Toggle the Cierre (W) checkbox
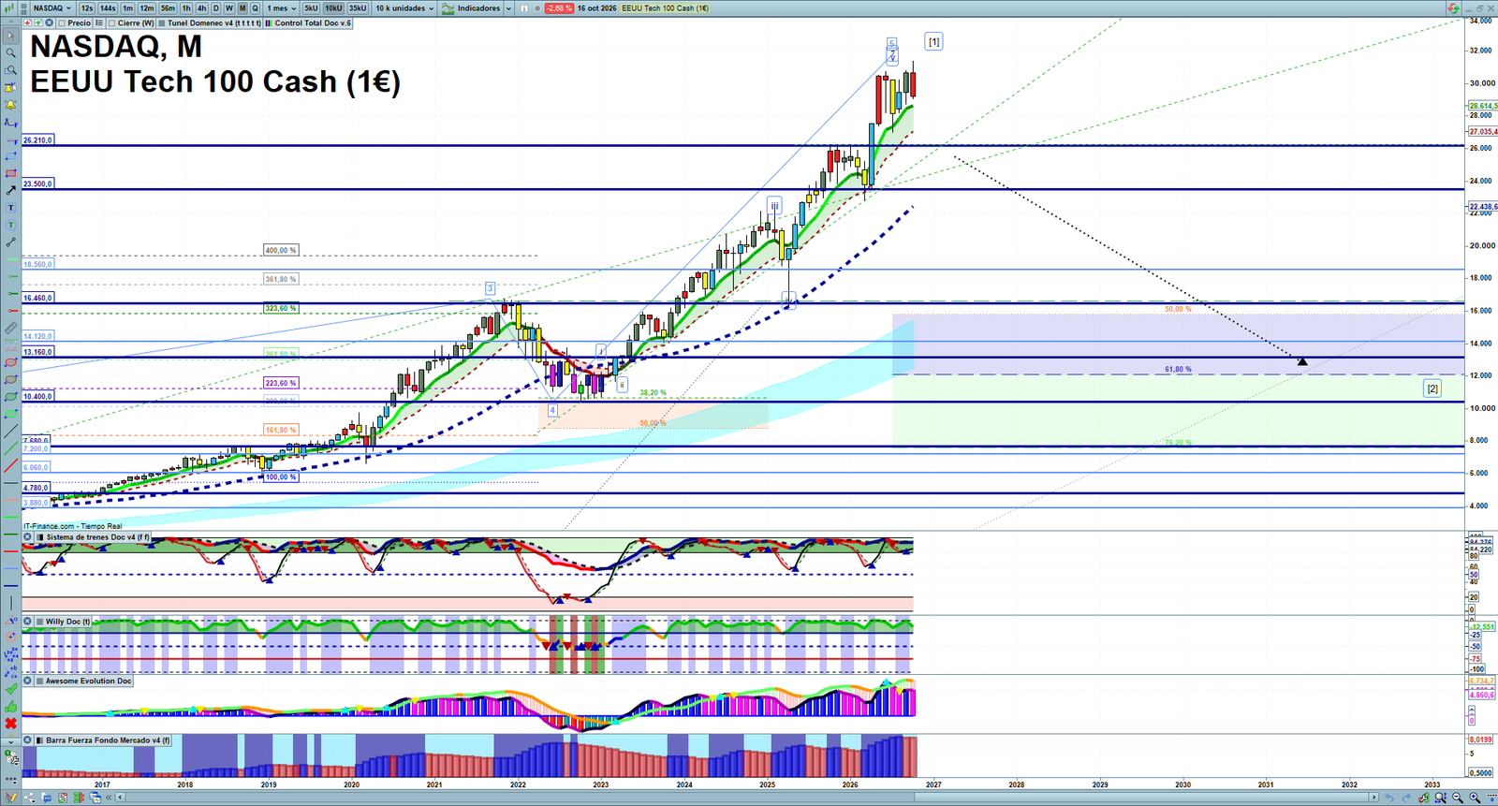1498x806 pixels. (x=111, y=23)
